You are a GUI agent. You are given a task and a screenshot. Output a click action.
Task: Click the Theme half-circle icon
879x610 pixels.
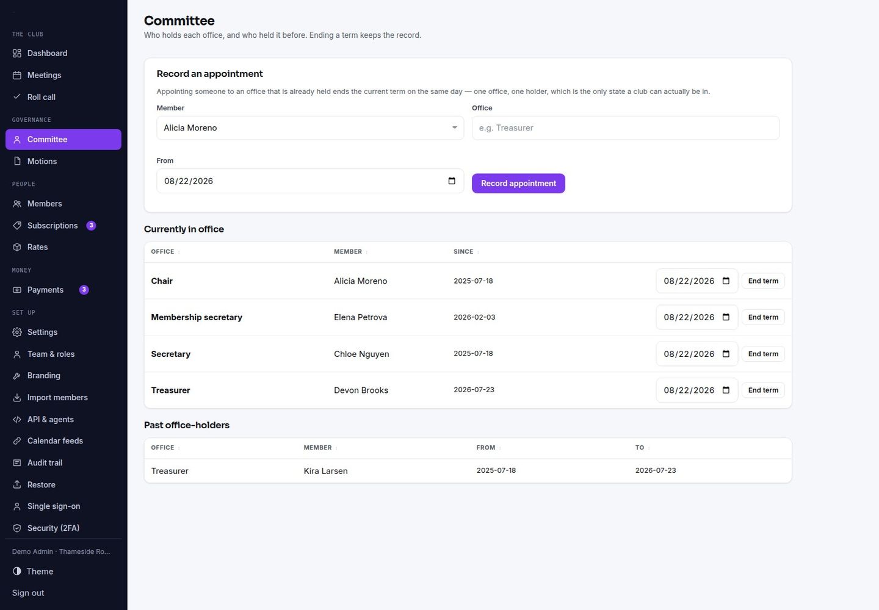pyautogui.click(x=17, y=572)
